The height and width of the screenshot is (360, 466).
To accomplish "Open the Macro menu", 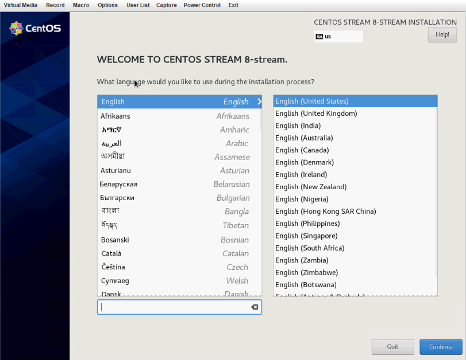I will tap(81, 5).
